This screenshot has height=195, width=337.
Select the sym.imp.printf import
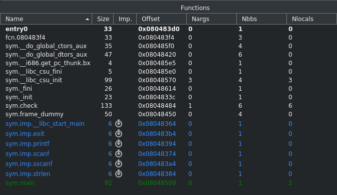[28, 143]
